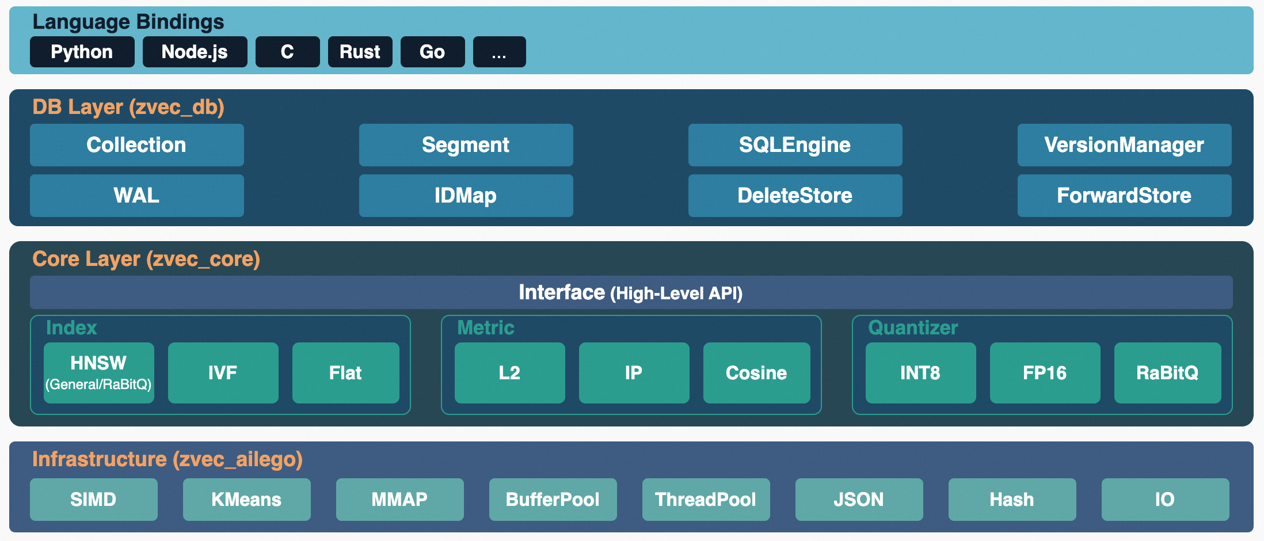
Task: Select the Collection component block
Action: point(136,145)
